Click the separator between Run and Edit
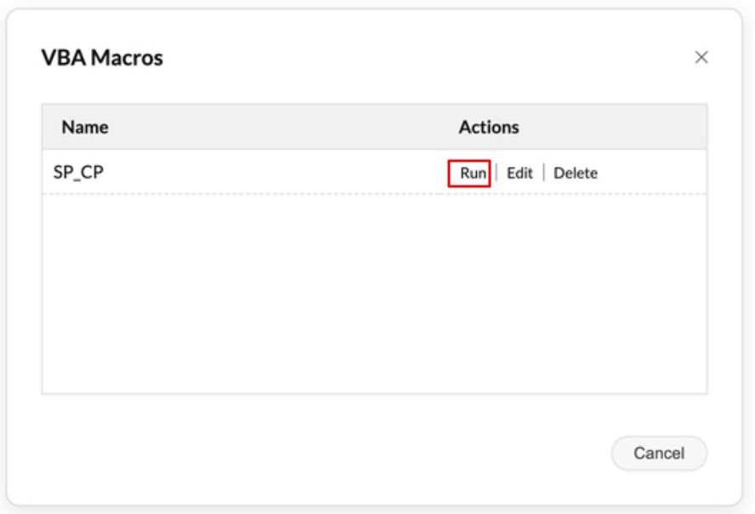The height and width of the screenshot is (514, 755). tap(497, 174)
